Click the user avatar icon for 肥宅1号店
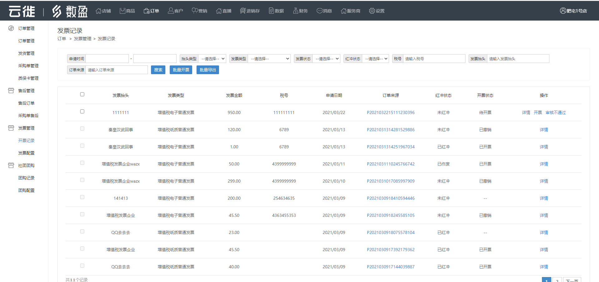Viewport: 599px width, 282px height. point(563,11)
